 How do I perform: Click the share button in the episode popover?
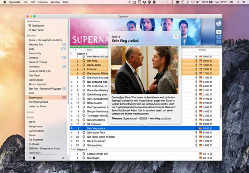176,37
